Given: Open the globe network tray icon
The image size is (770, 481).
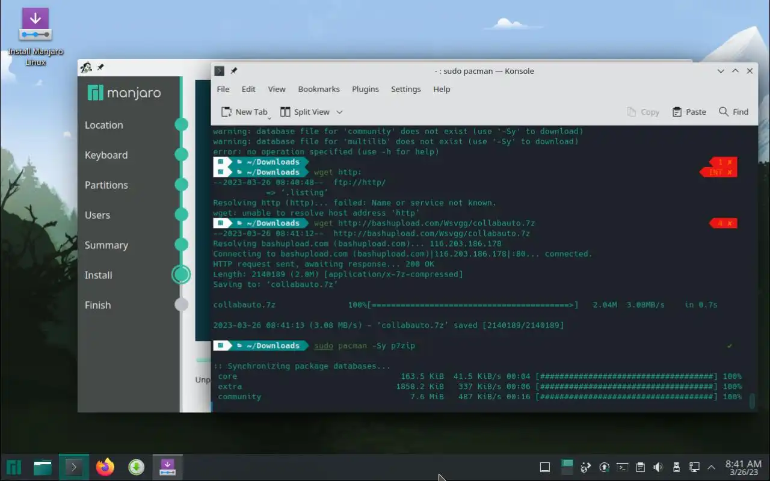Looking at the screenshot, I should click(585, 467).
